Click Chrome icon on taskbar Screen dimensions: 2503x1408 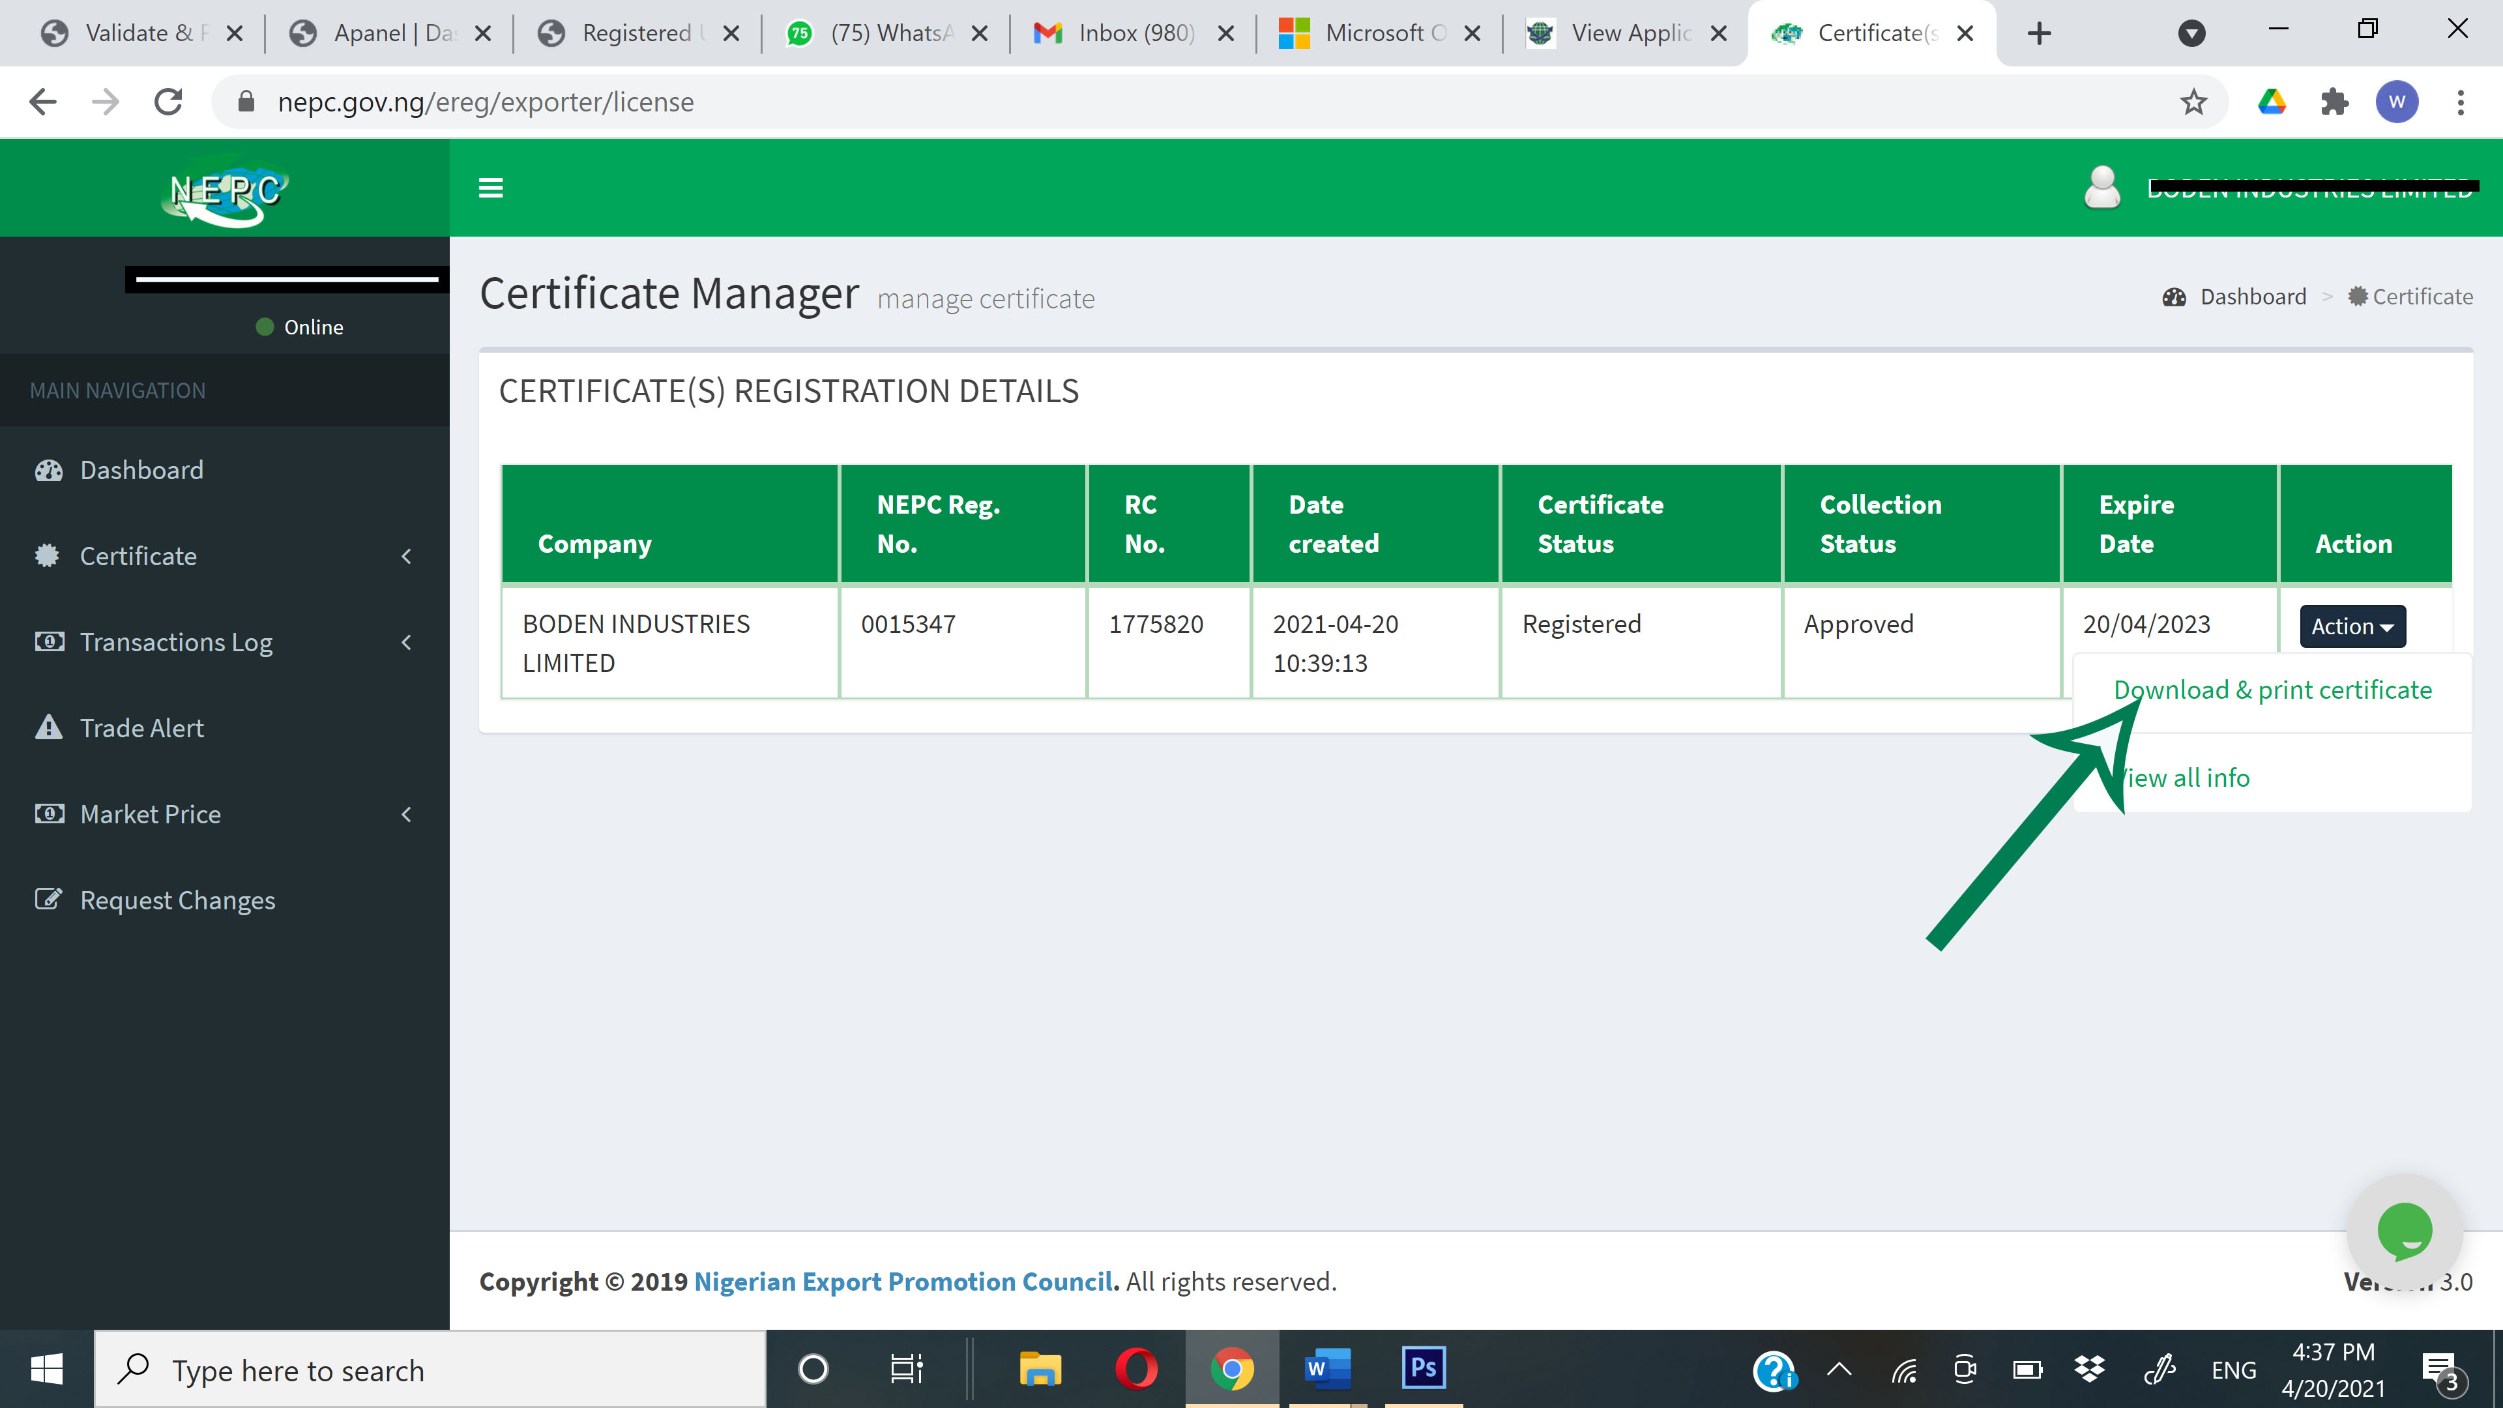pos(1231,1368)
